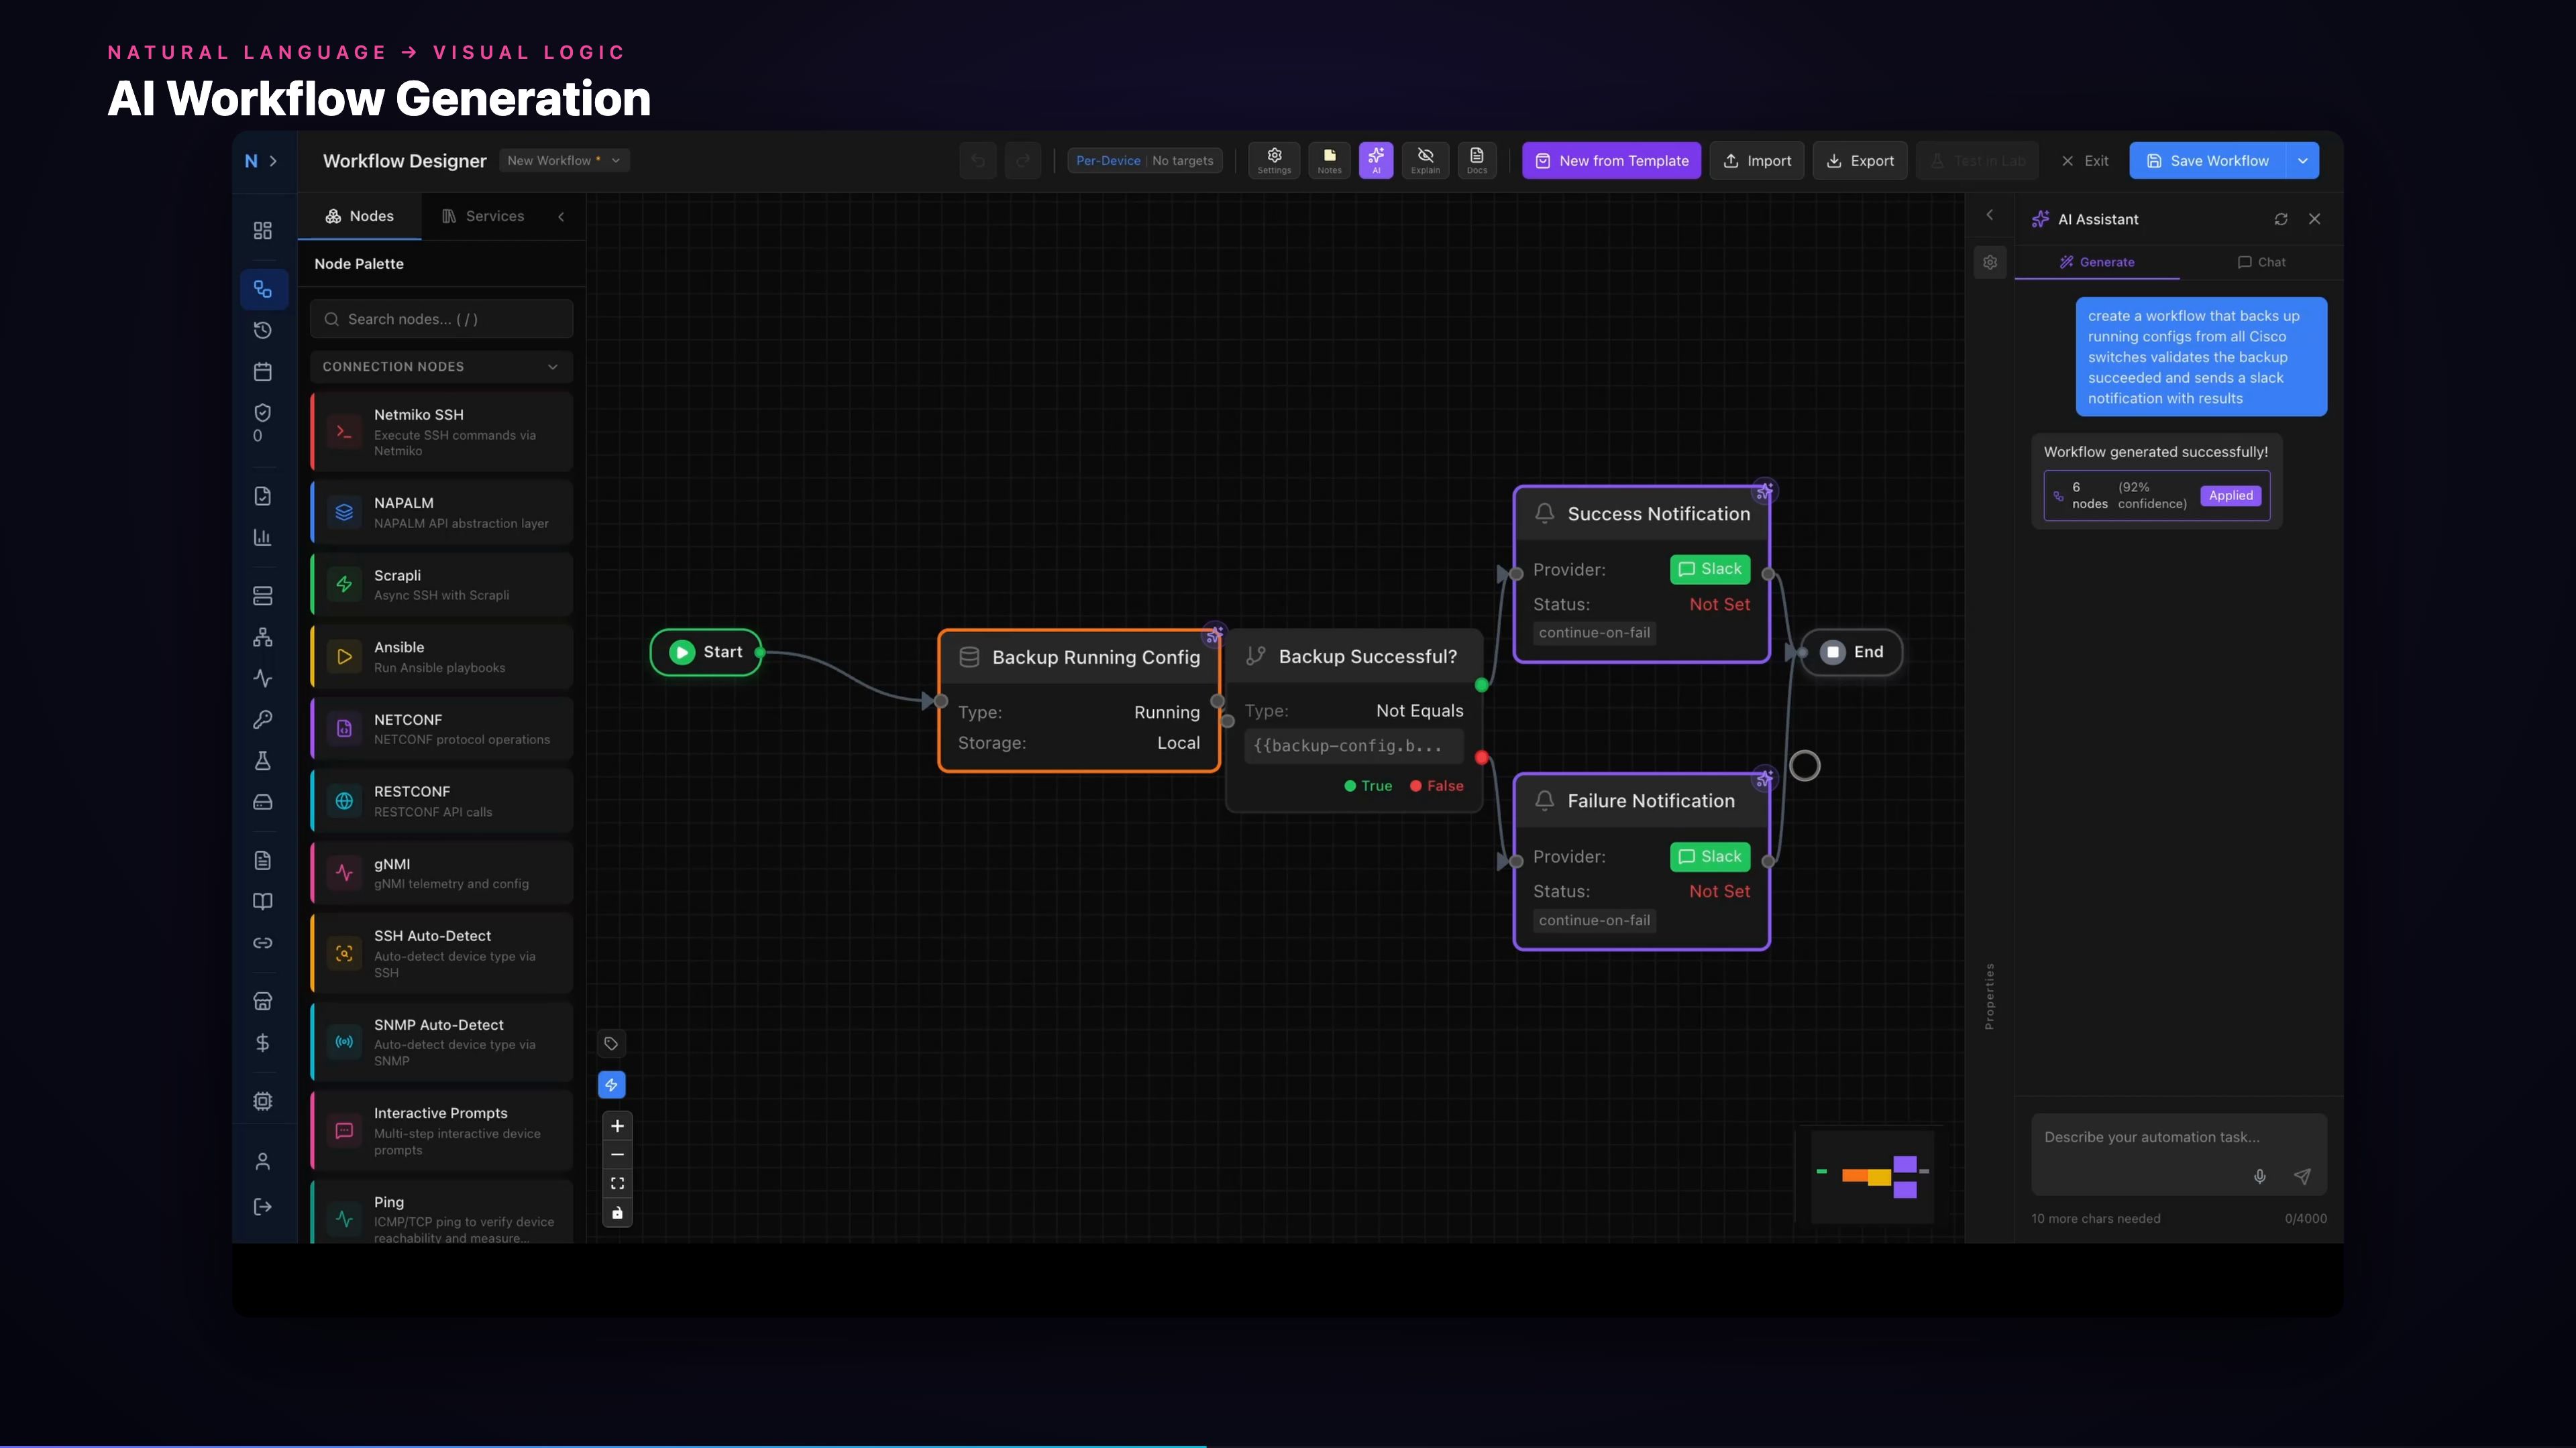The height and width of the screenshot is (1448, 2576).
Task: Click the send message icon in AI Assistant
Action: click(2303, 1177)
